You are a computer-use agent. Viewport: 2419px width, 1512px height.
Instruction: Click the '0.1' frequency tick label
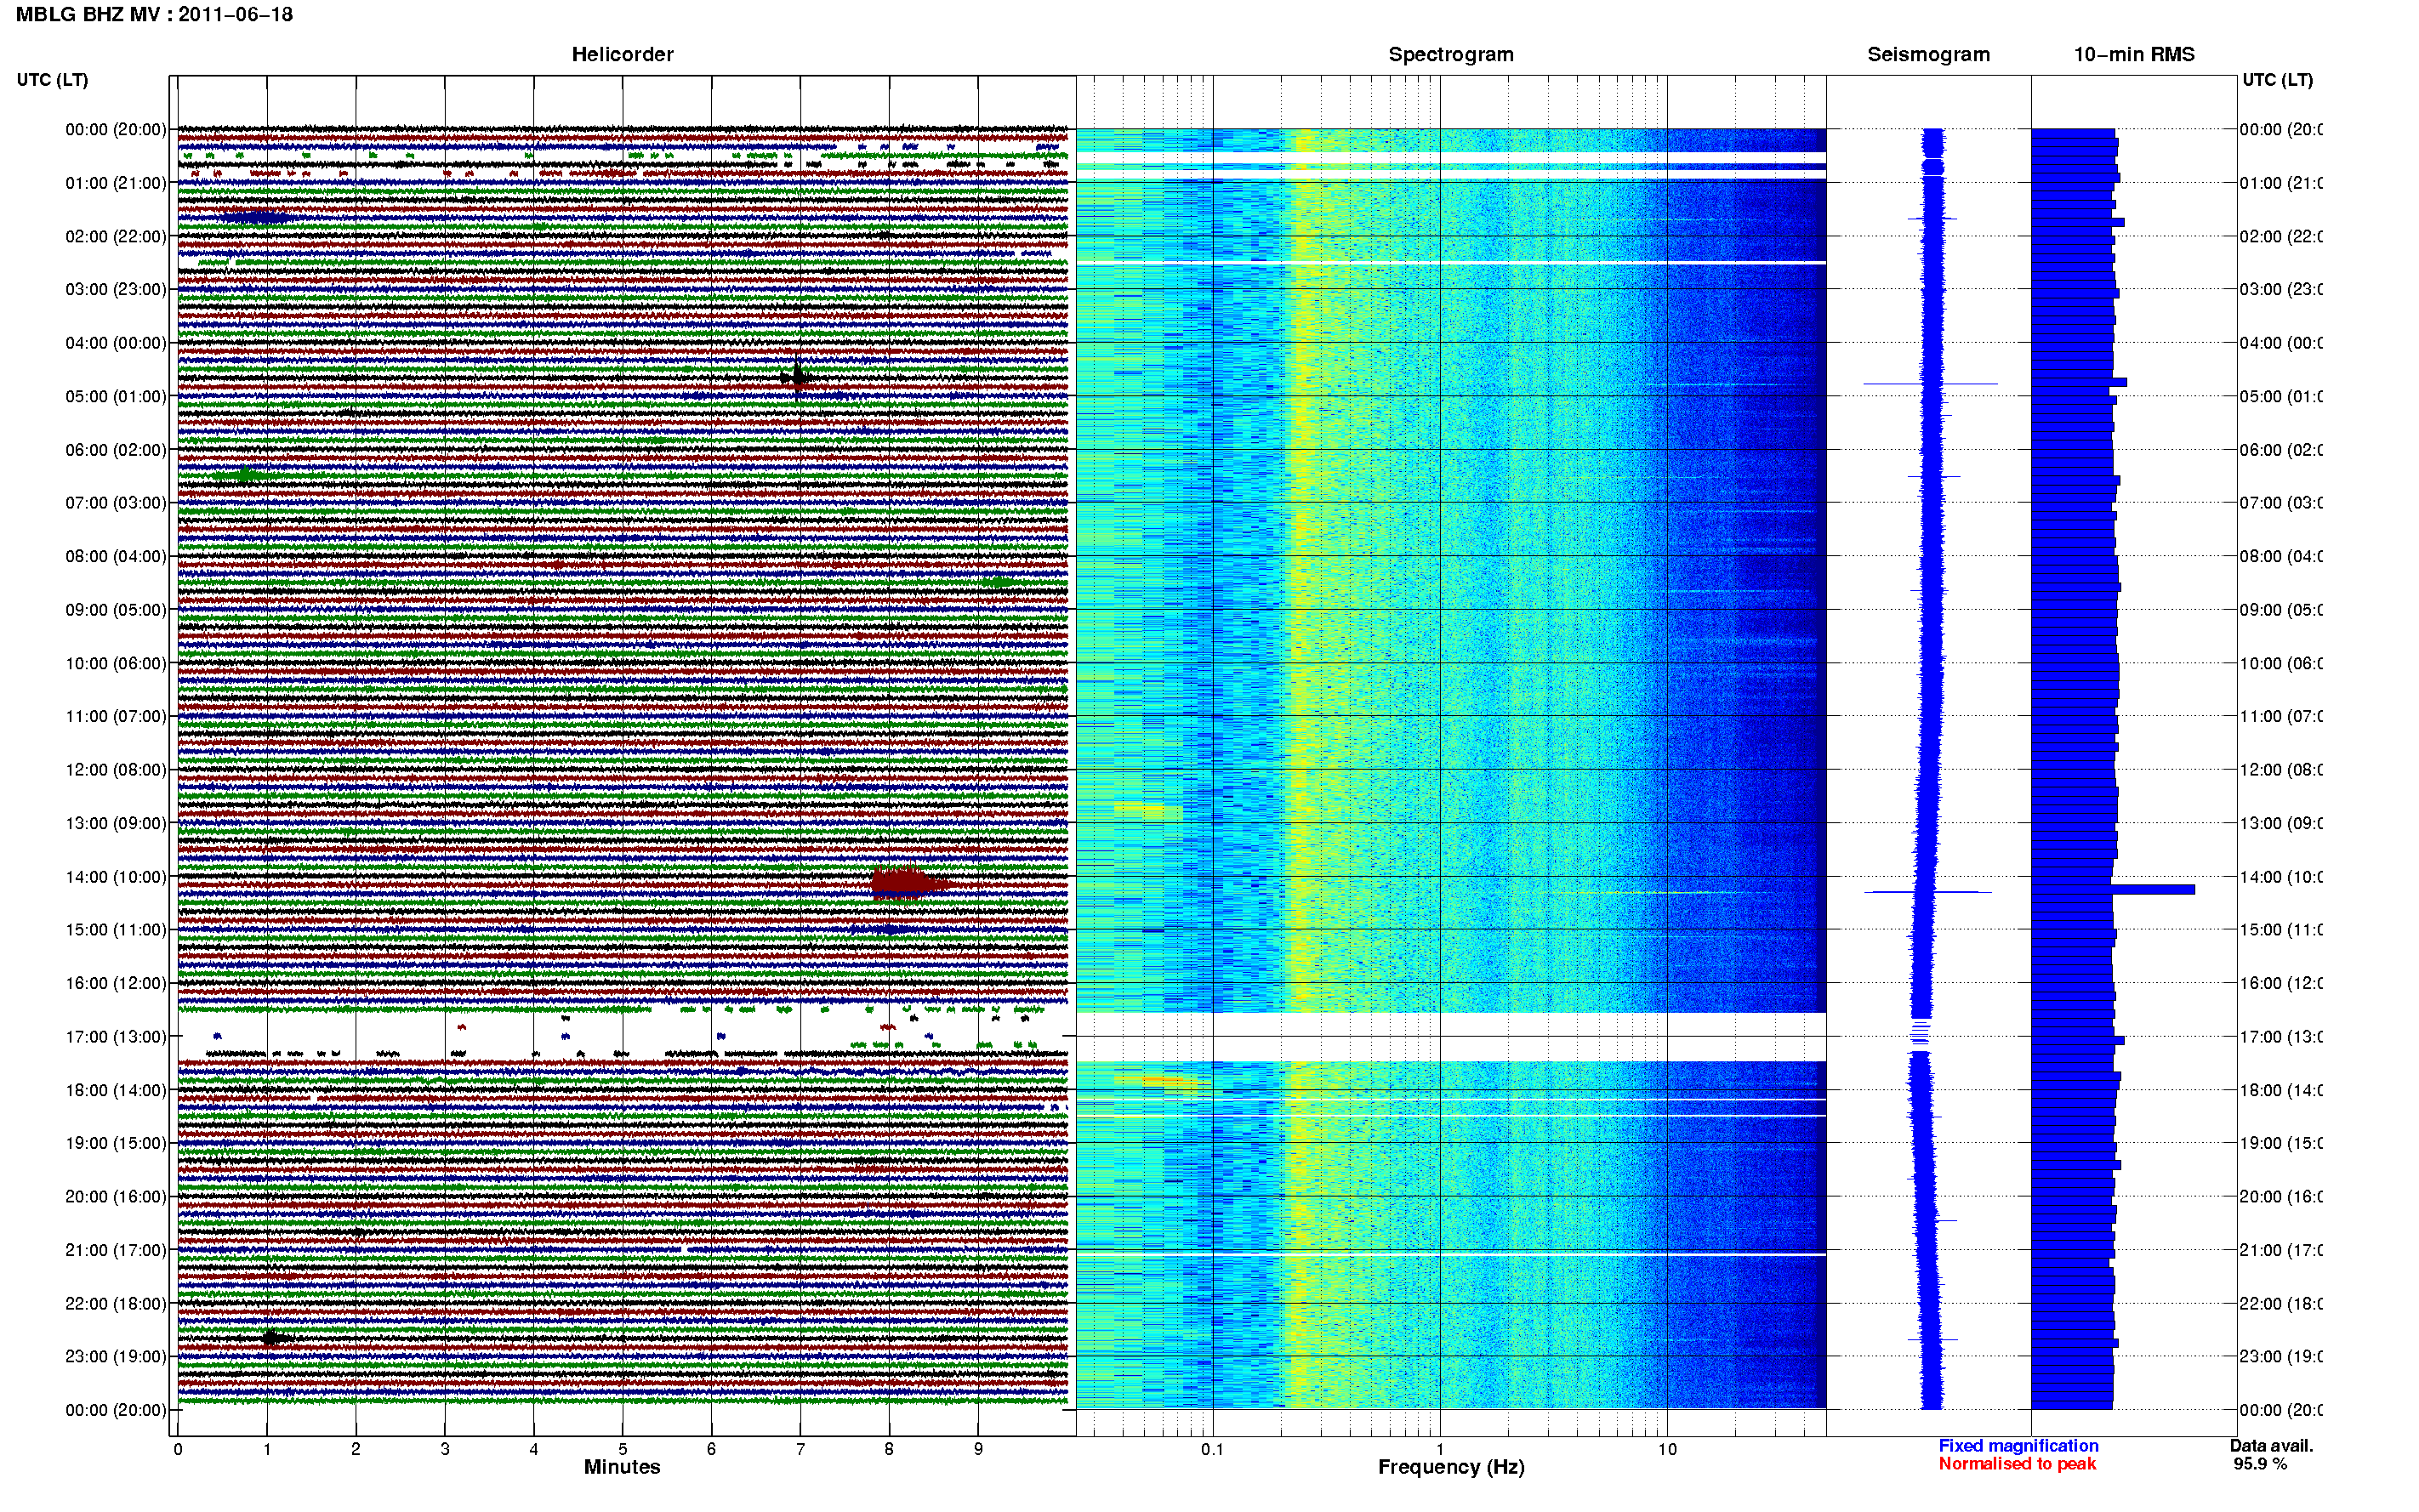tap(1212, 1449)
